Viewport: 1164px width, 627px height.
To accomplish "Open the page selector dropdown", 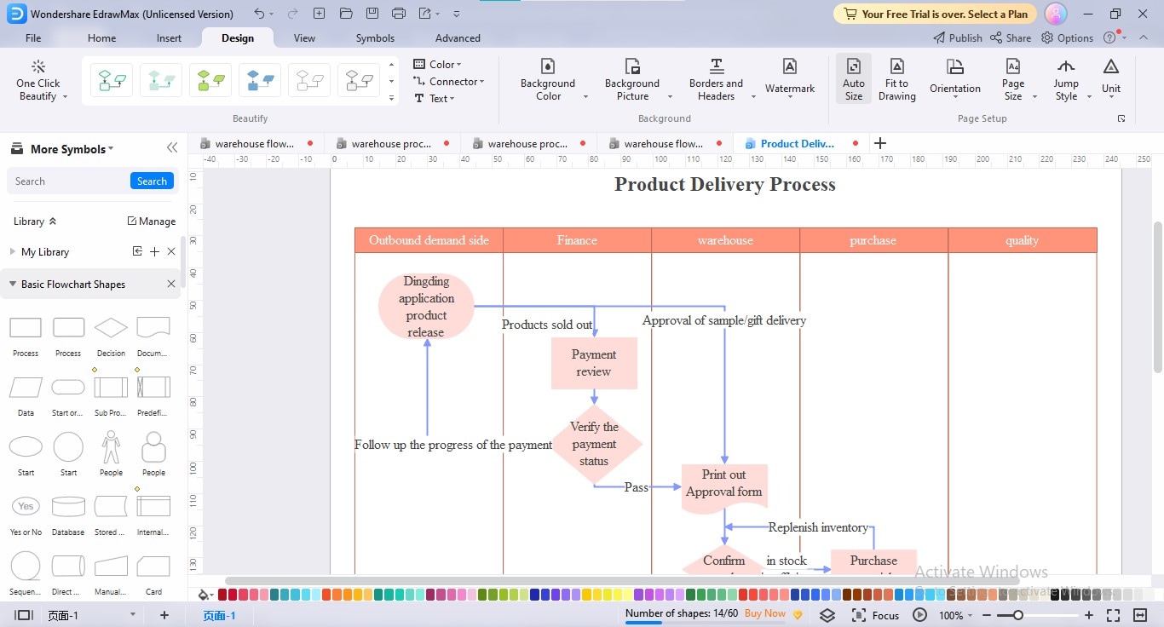I will tap(132, 615).
